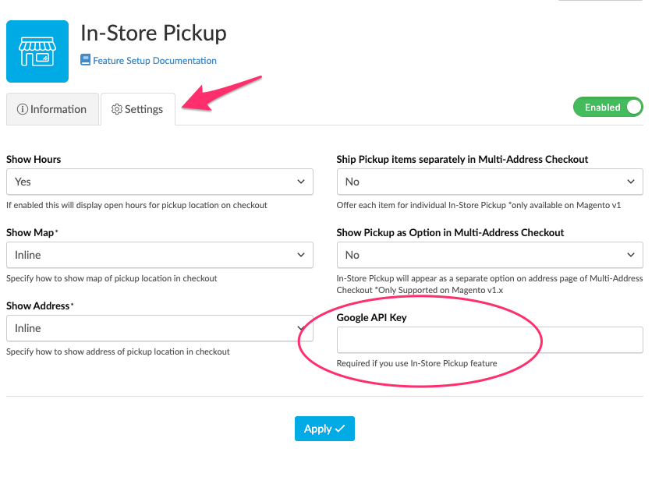Screen dimensions: 666x484
Task: Focus the Google API Key input field
Action: pyautogui.click(x=490, y=340)
